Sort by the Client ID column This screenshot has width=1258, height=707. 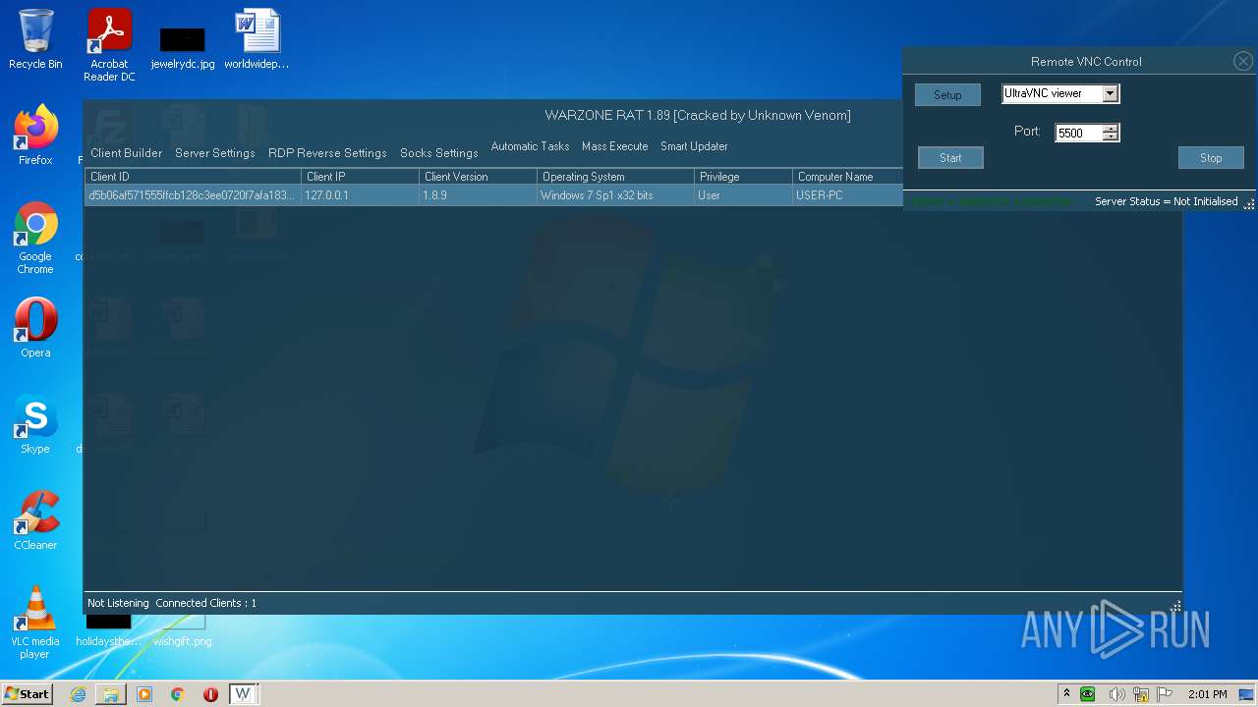point(193,177)
